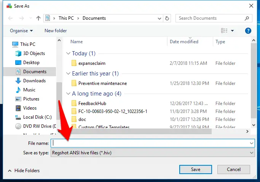260x182 pixels.
Task: Collapse the Today (1) group
Action: [x=68, y=53]
